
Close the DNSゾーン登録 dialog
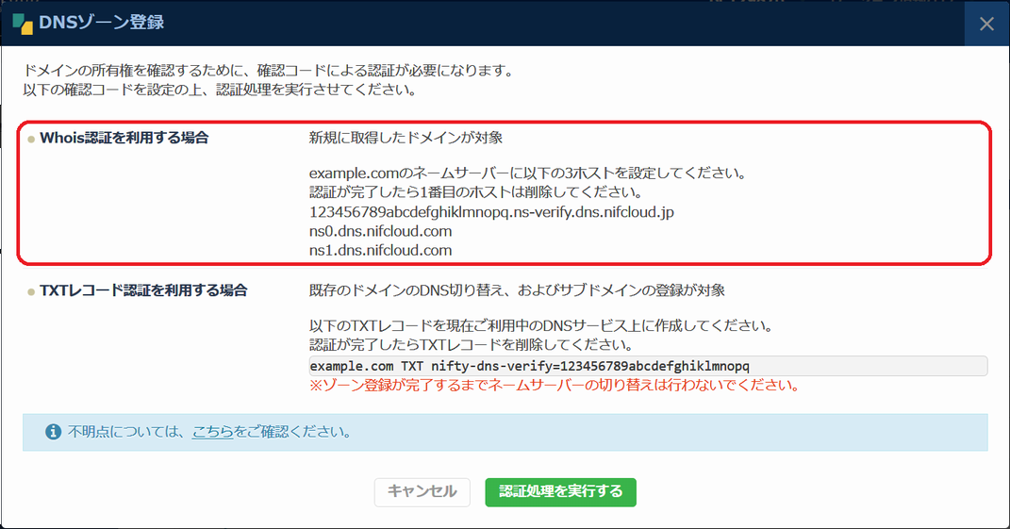tap(986, 24)
